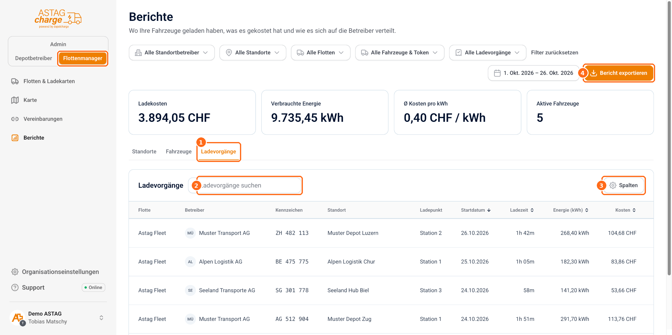Click the vertical page scrollbar
Image resolution: width=672 pixels, height=335 pixels.
(x=669, y=138)
